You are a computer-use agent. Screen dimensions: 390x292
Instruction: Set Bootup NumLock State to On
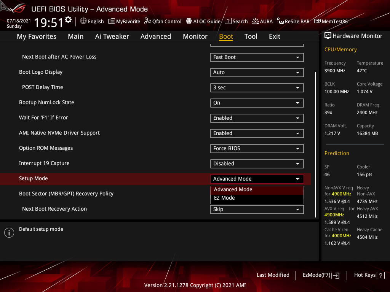coord(257,103)
